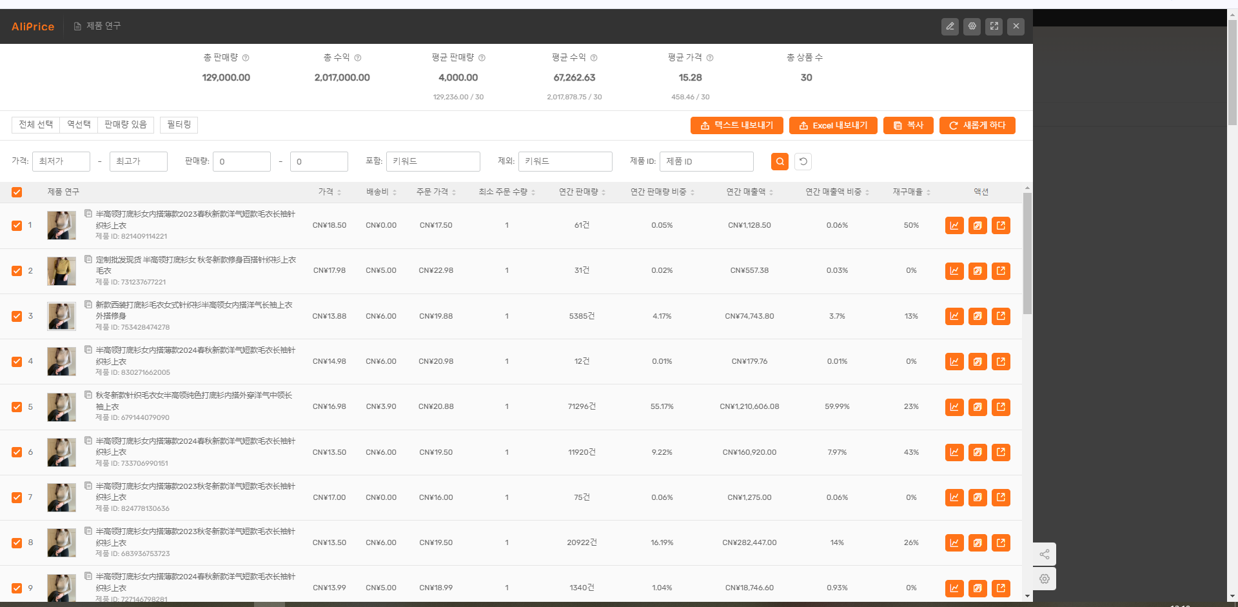1238x607 pixels.
Task: Click the 역선택 tab button
Action: 79,124
